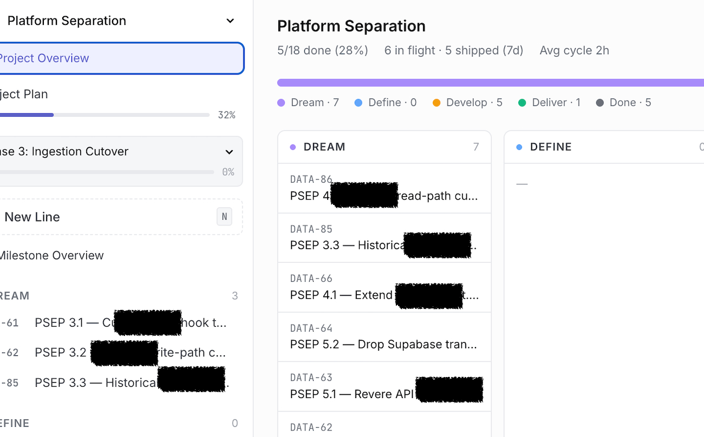Click the gray Done legend dot
Screen dimensions: 704x437
[599, 103]
